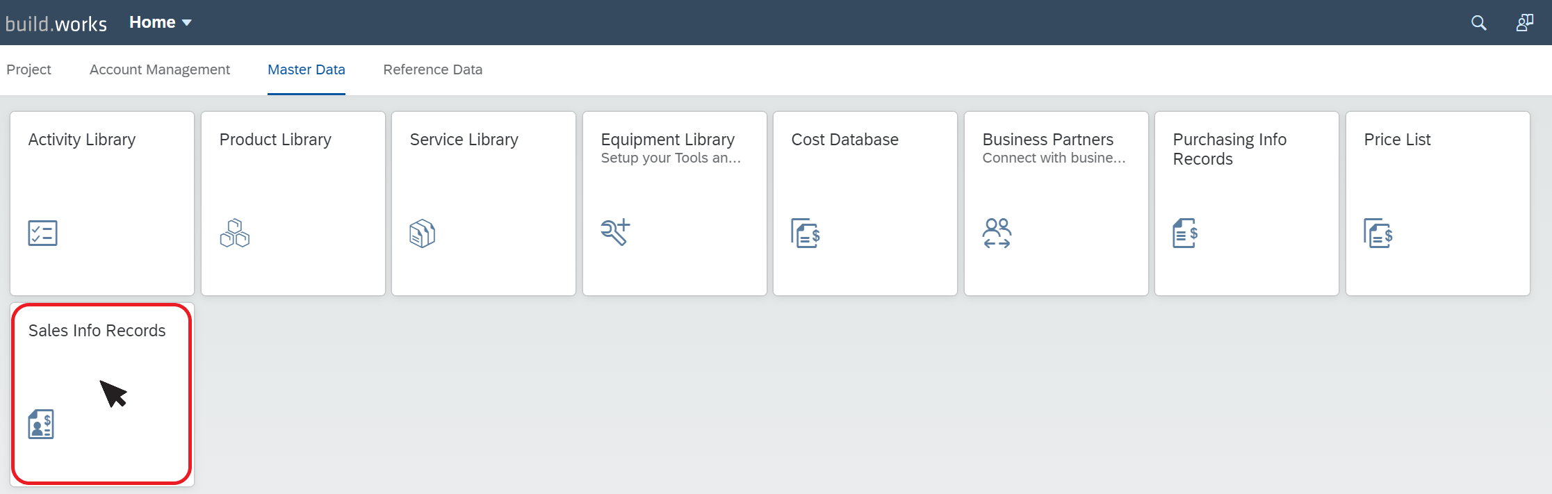The image size is (1552, 494).
Task: Click the Business Partners people icon
Action: click(997, 233)
